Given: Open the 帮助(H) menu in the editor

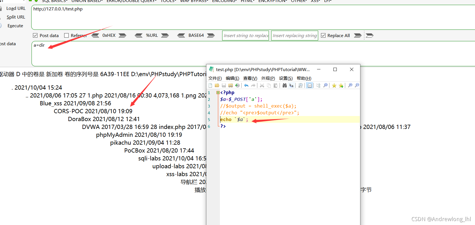Looking at the screenshot, I should click(x=304, y=78).
